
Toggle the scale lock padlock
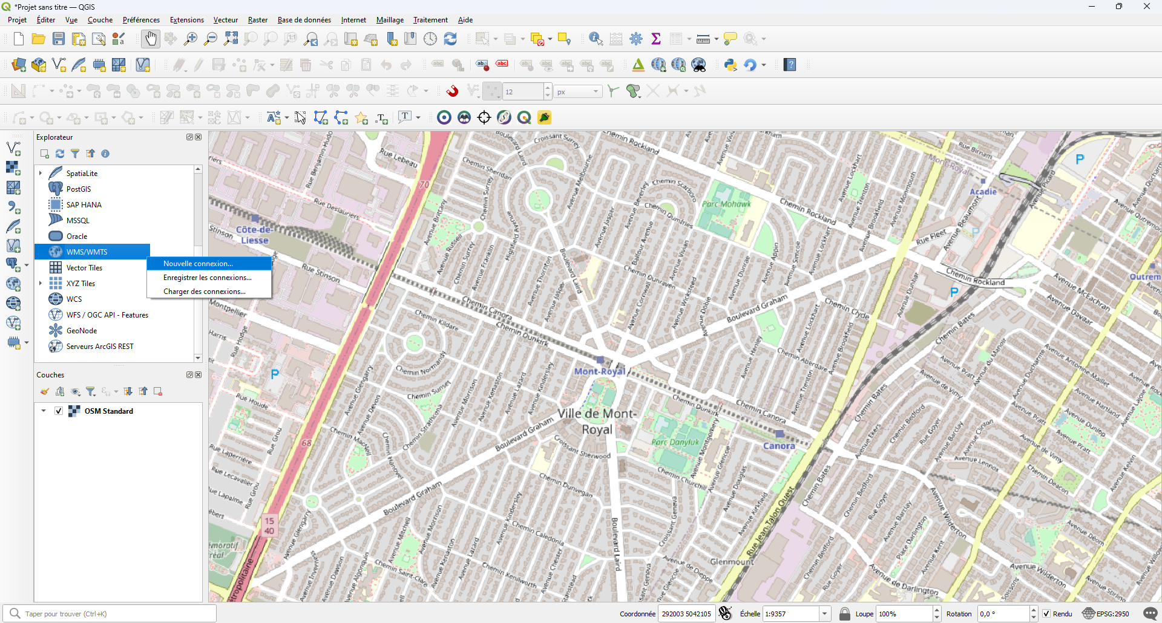(x=845, y=614)
